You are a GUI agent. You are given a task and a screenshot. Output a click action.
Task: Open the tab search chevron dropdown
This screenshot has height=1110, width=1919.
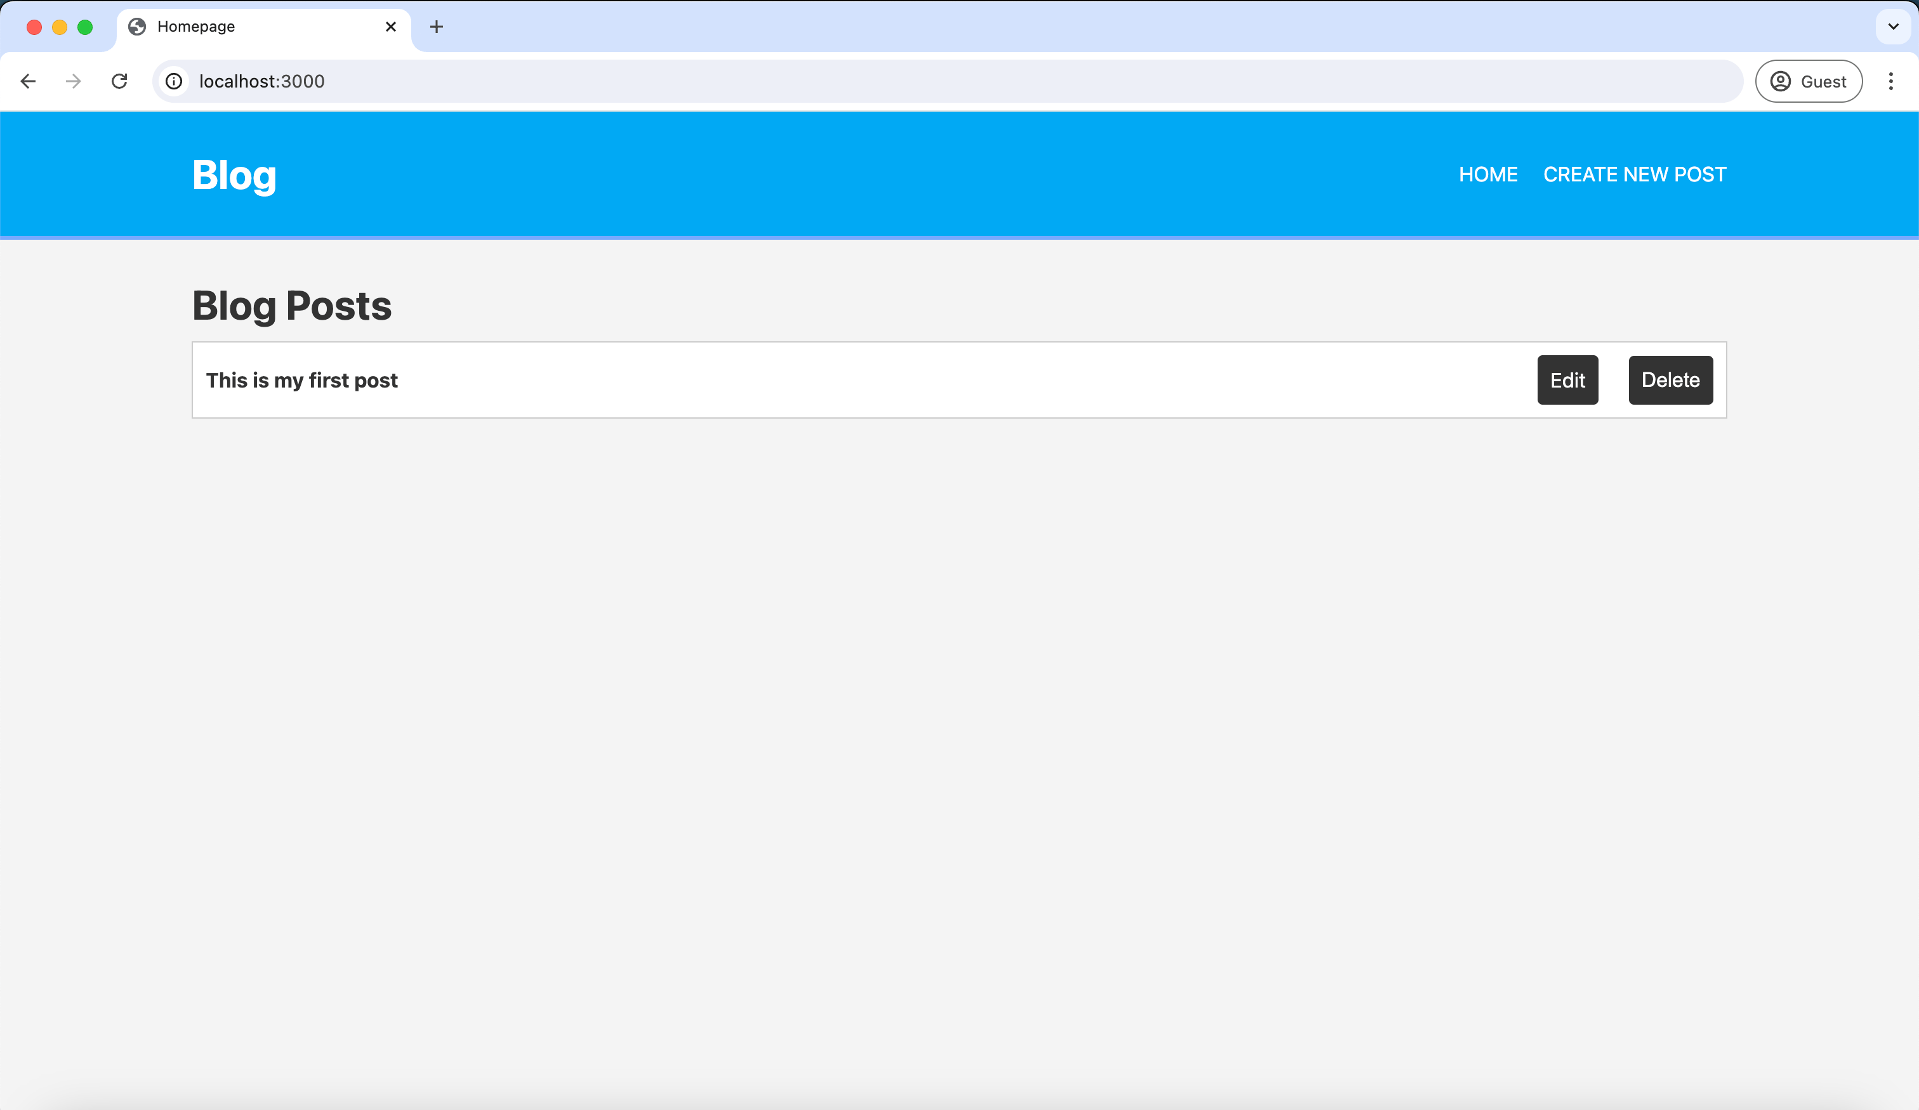coord(1893,27)
